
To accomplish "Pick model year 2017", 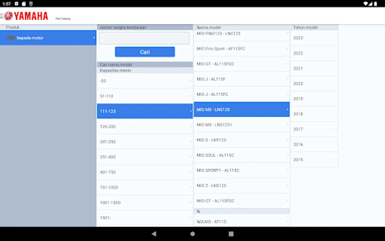I will [x=314, y=129].
